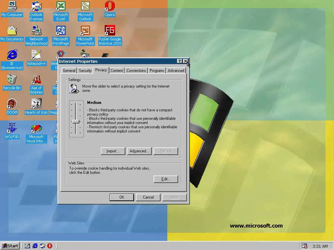The width and height of the screenshot is (334, 250).
Task: Close the Internet Properties dialog
Action: [x=186, y=61]
